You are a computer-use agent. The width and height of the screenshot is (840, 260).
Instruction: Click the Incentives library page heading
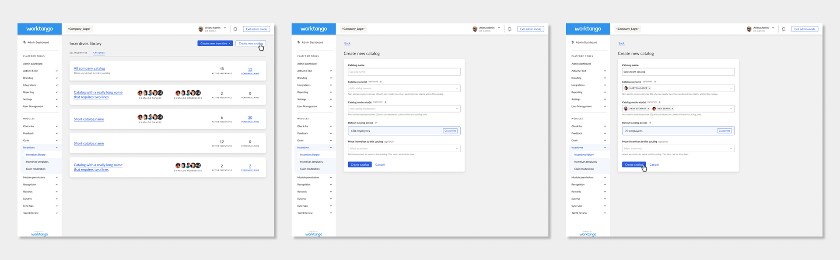click(85, 44)
